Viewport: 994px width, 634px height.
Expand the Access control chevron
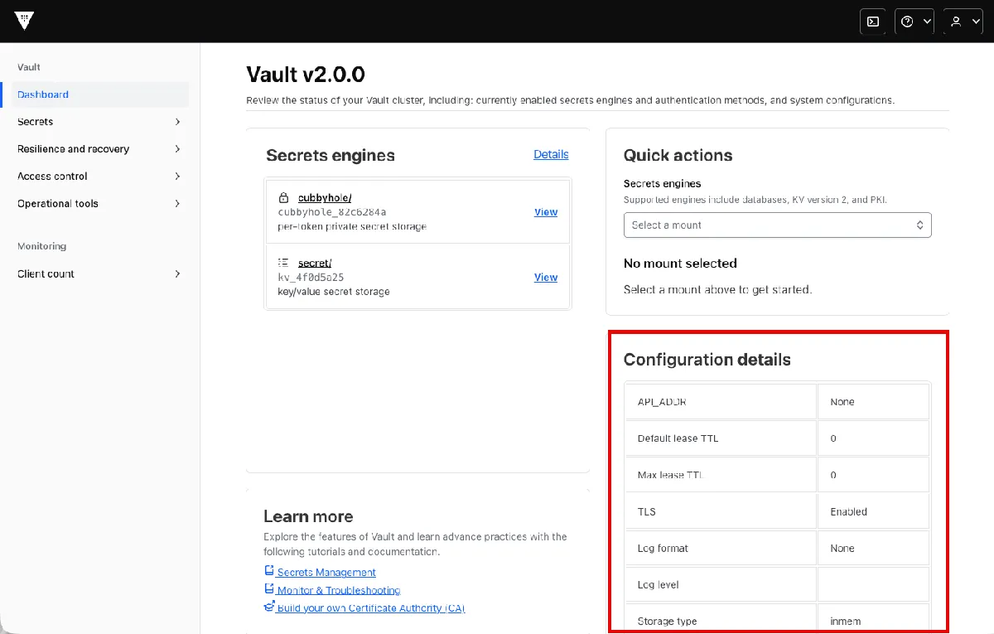coord(177,177)
